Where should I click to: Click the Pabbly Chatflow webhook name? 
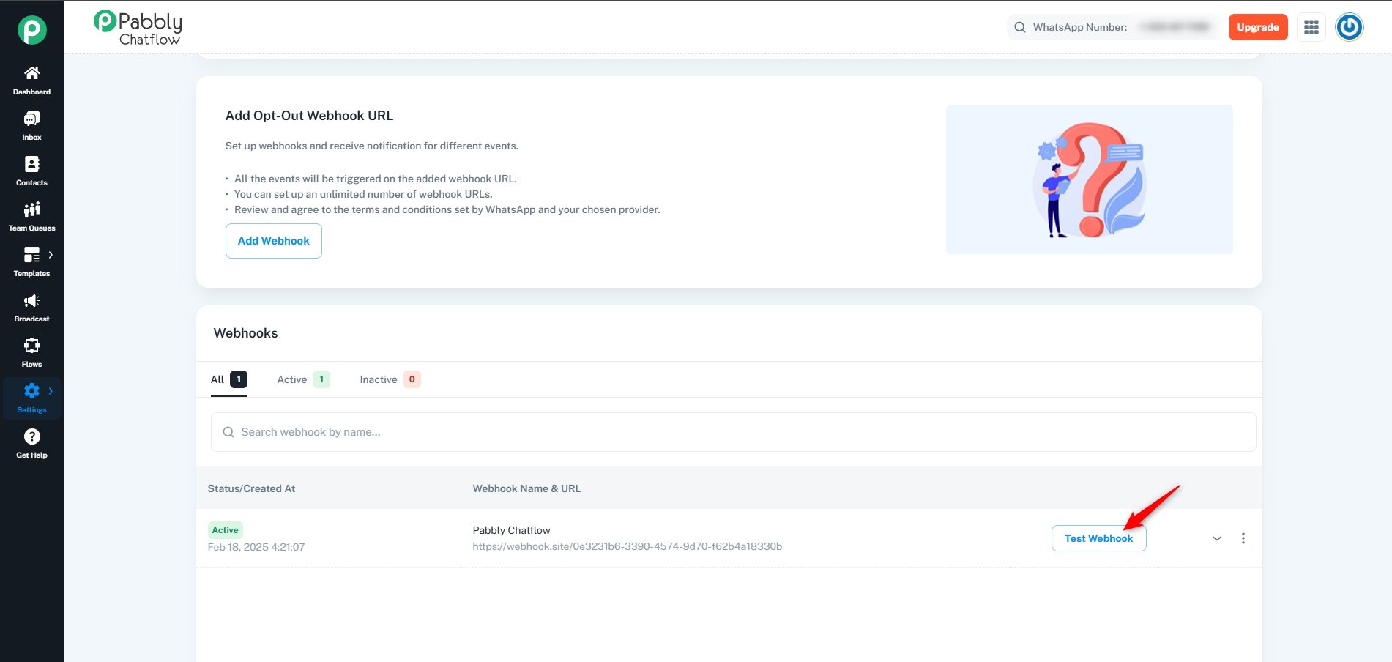(511, 530)
